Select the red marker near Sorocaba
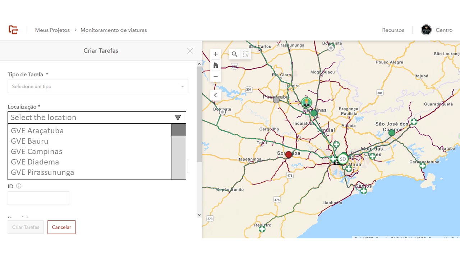The height and width of the screenshot is (258, 460). [x=289, y=154]
